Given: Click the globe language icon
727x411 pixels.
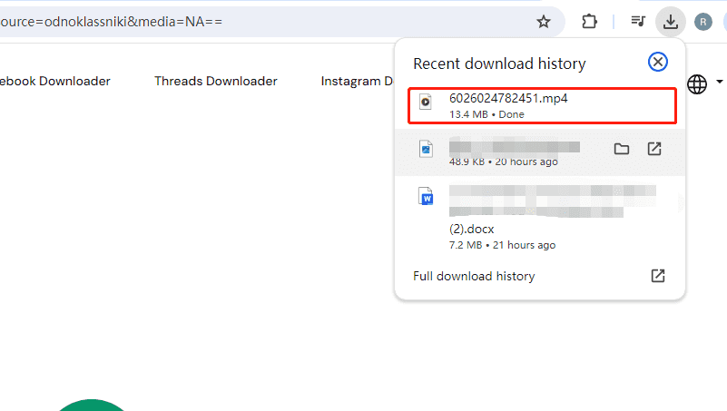Looking at the screenshot, I should coord(697,84).
